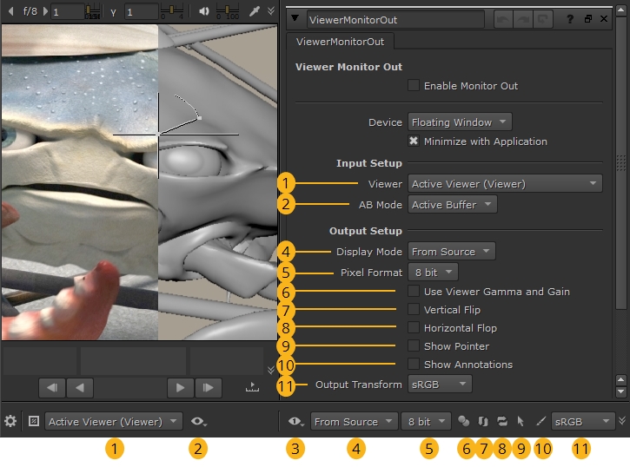Select the ViewerMonitorOut tab

coord(342,41)
